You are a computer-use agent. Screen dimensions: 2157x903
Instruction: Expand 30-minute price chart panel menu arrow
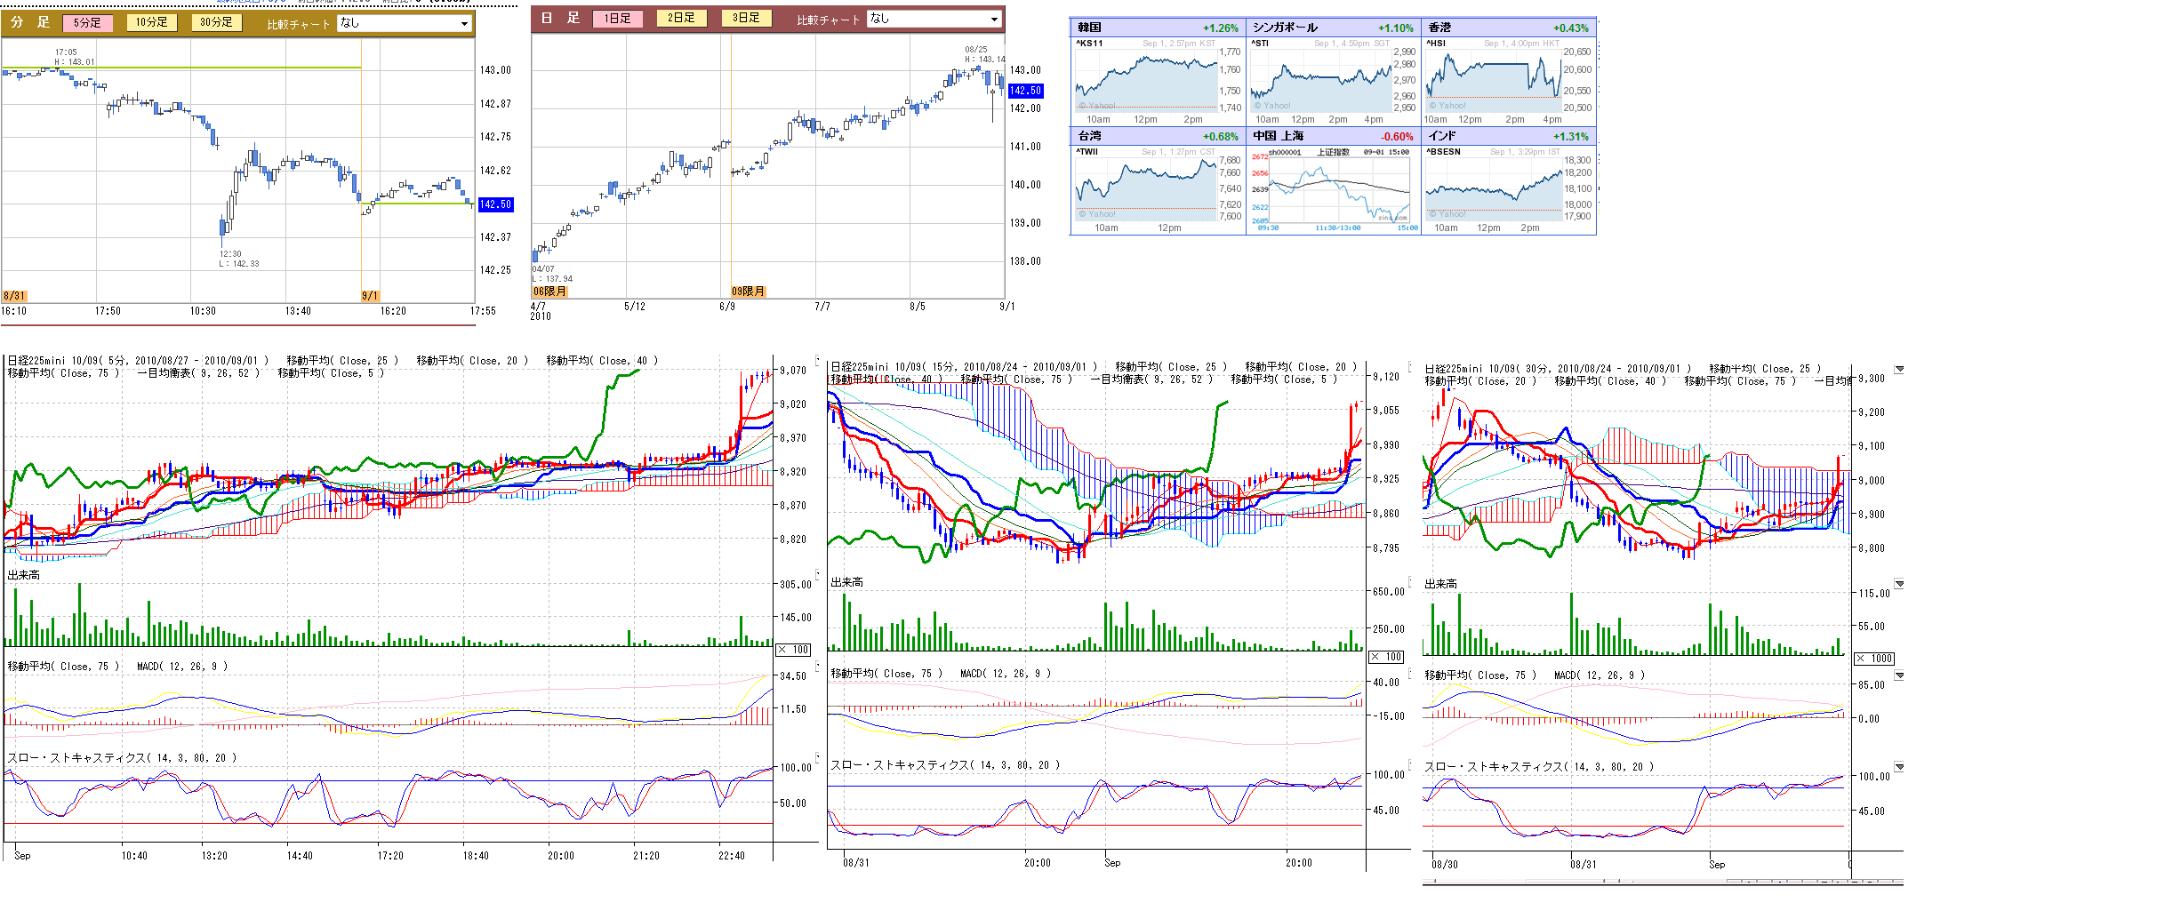(1899, 369)
